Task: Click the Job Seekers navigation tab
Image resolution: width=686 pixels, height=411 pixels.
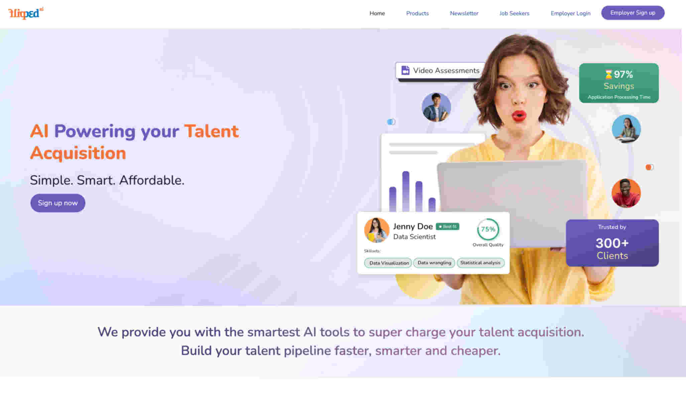Action: pyautogui.click(x=514, y=13)
